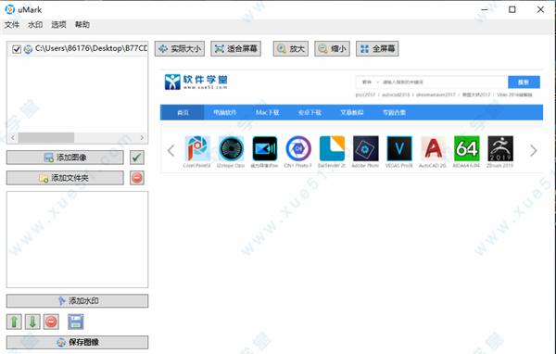Toggle the checkbox beside the image file path
Screen dimensions: 556x354
tap(17, 49)
